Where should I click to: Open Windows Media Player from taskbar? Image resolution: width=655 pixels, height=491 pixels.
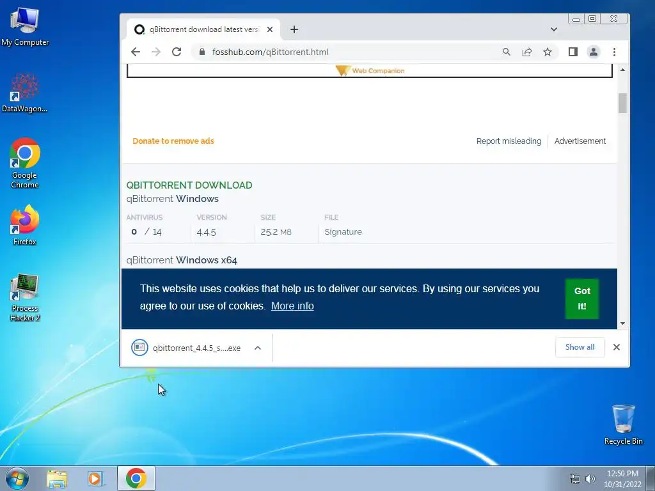click(95, 478)
